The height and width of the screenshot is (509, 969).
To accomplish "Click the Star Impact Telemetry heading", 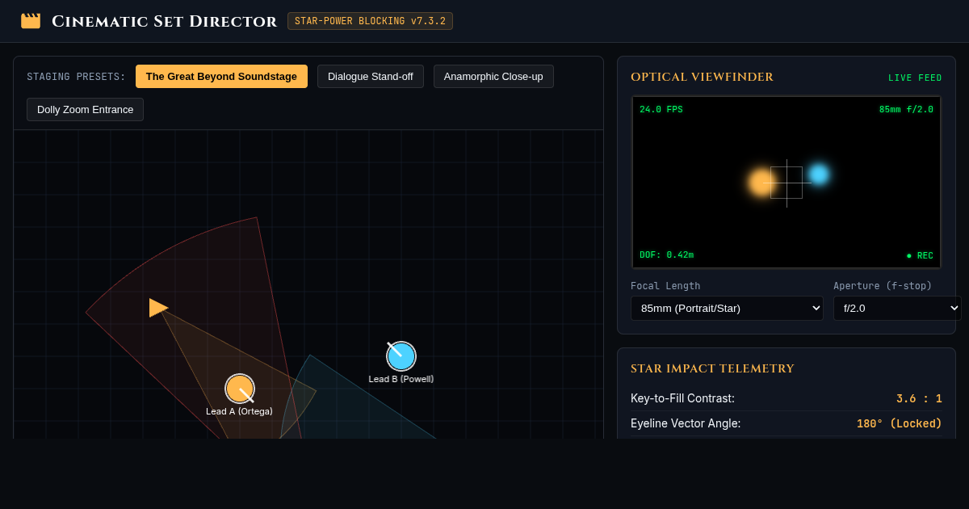I will [712, 368].
